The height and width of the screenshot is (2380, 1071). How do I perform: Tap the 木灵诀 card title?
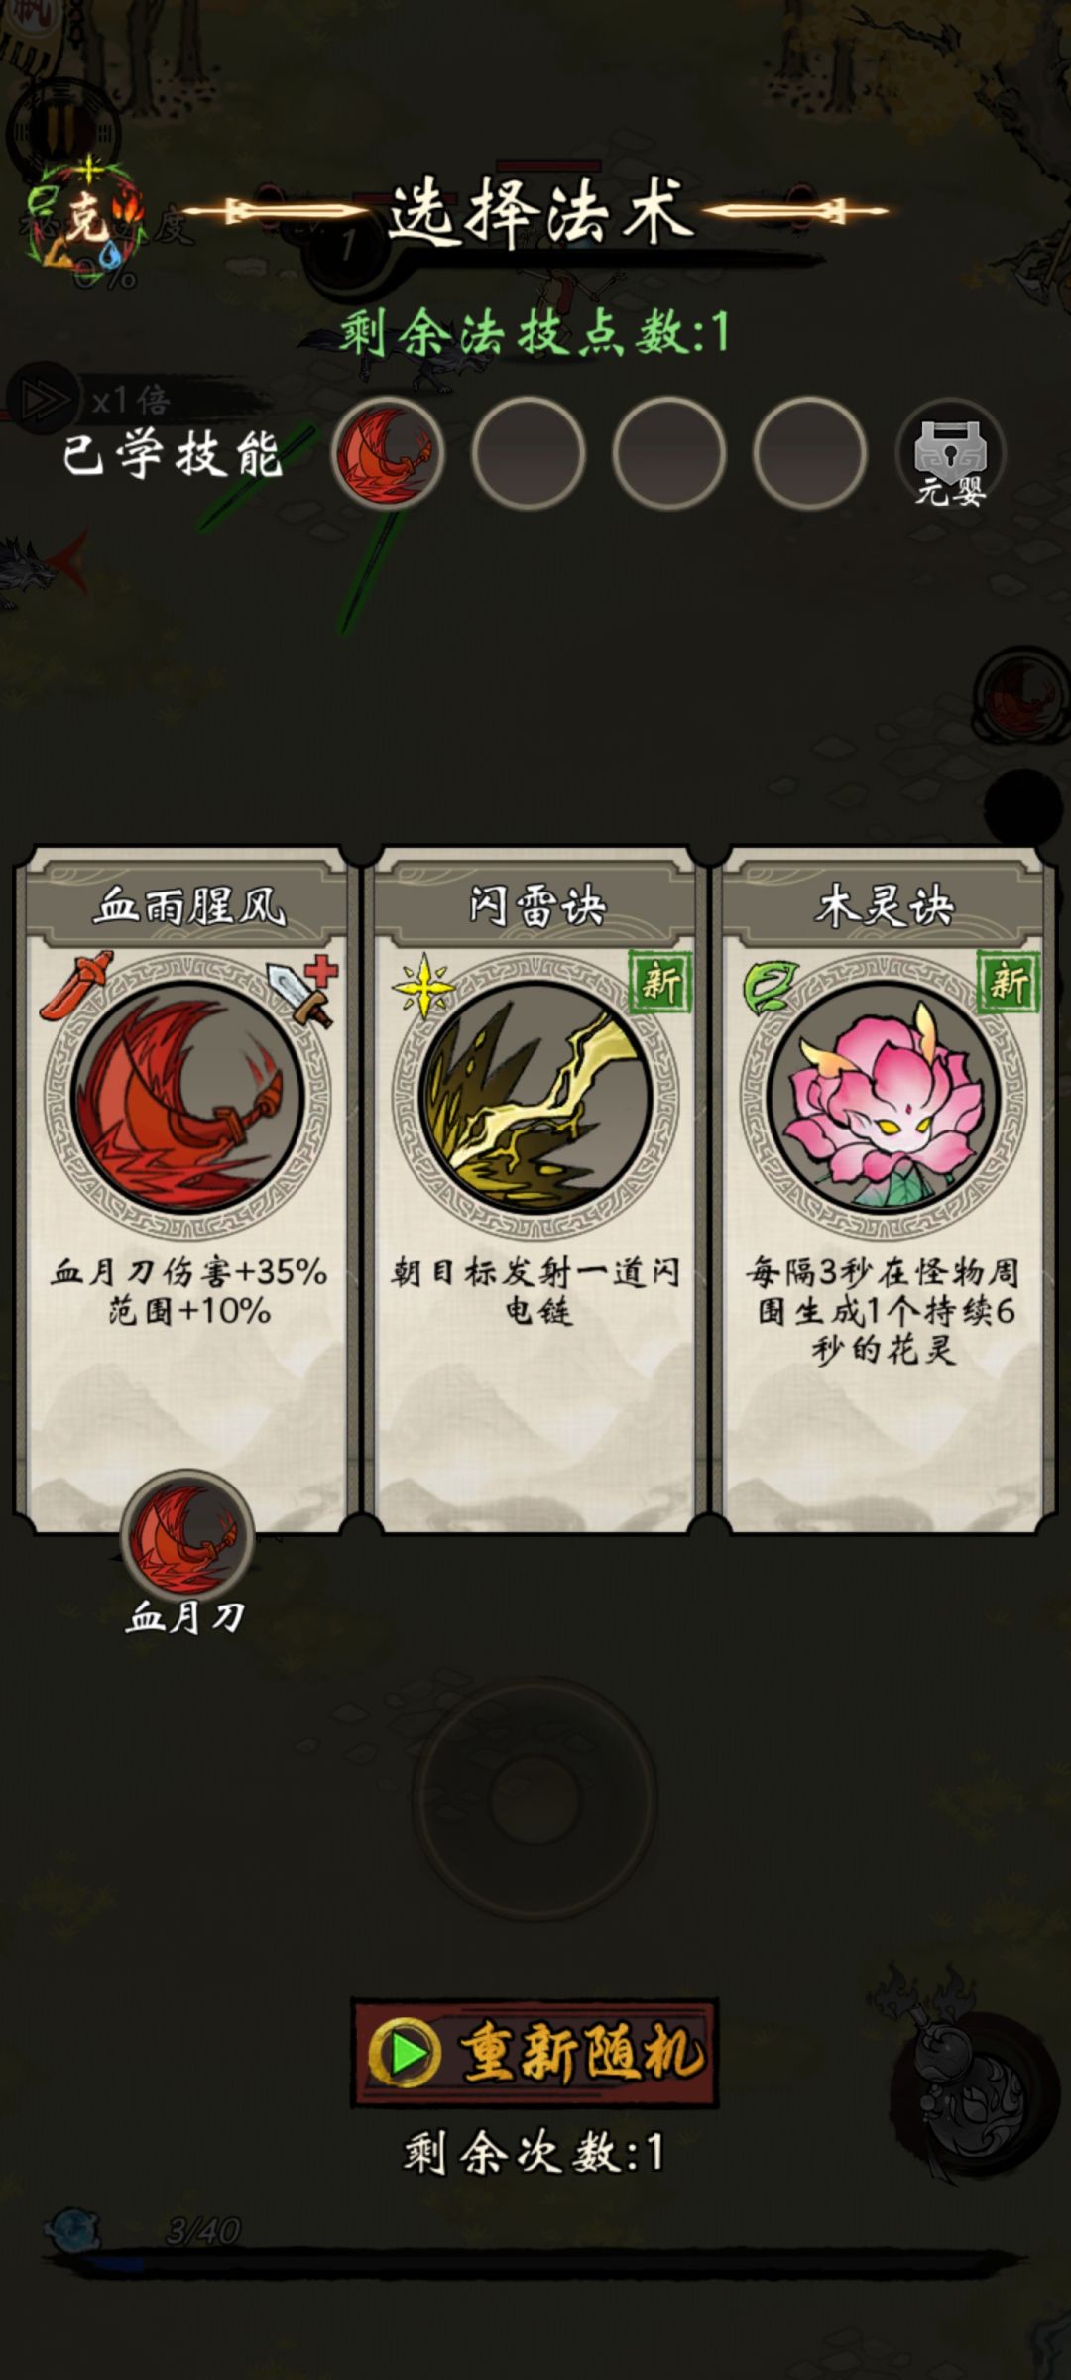pyautogui.click(x=884, y=906)
